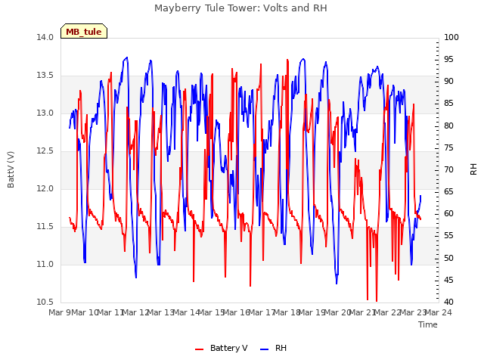Click the Battery V legend entry
This screenshot has height=363, width=484.
click(222, 348)
